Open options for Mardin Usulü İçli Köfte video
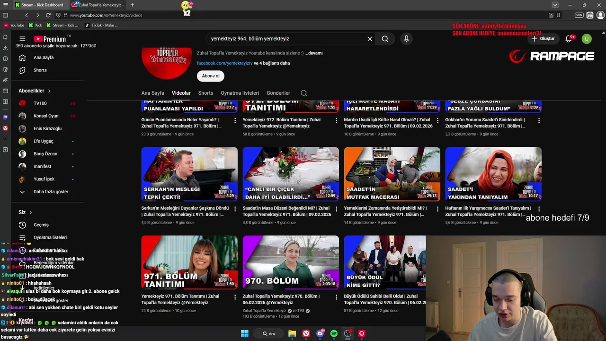Image resolution: width=606 pixels, height=341 pixels. [x=437, y=120]
